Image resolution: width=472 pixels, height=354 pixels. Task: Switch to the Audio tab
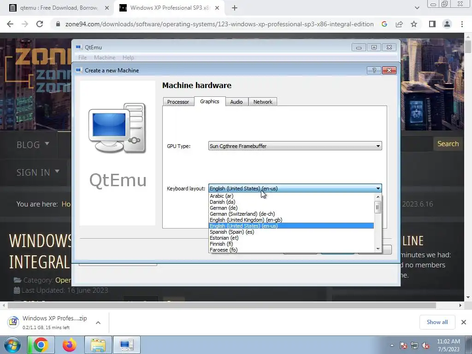236,102
